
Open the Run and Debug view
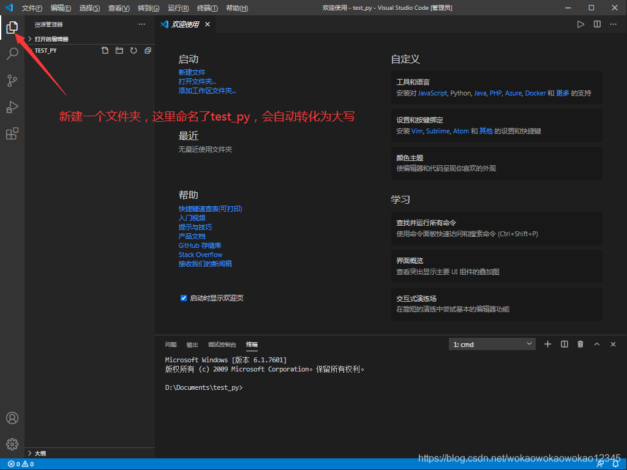pyautogui.click(x=12, y=107)
